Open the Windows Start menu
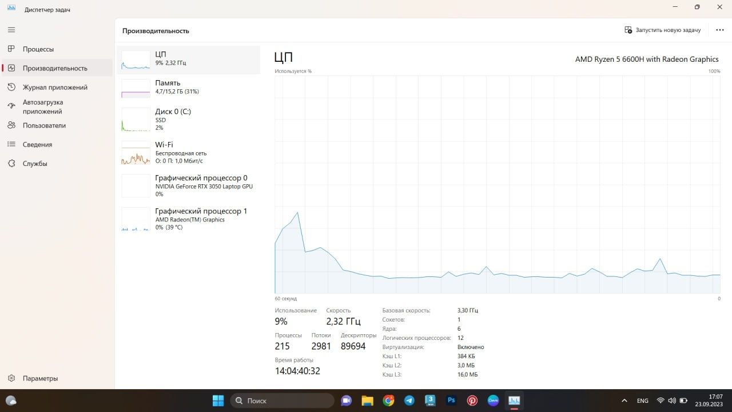This screenshot has width=732, height=412. 218,401
